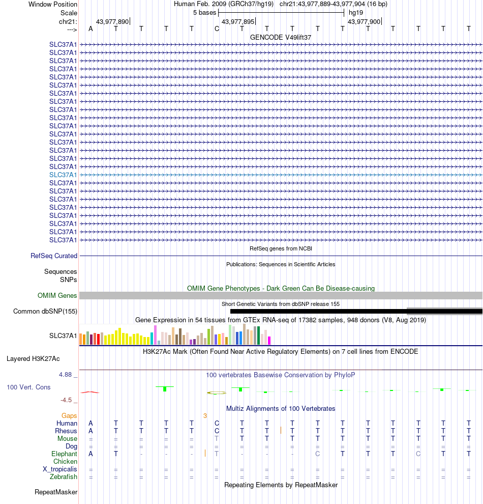The height and width of the screenshot is (504, 483).
Task: Click the hg19 assembly label near scale
Action: click(356, 13)
